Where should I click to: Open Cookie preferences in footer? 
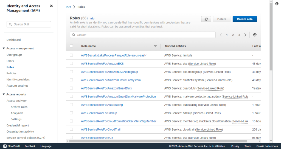(267, 146)
